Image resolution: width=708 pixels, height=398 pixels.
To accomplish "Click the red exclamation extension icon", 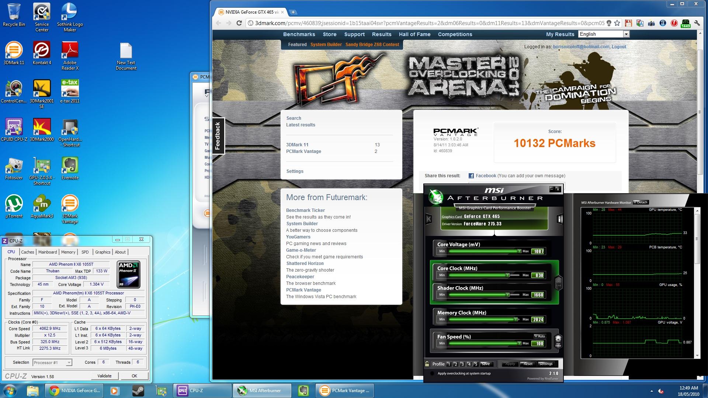I will click(674, 23).
